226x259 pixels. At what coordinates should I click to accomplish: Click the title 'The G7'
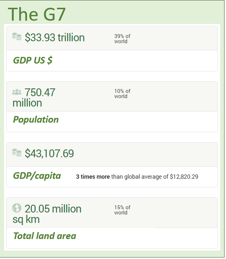coord(37,14)
